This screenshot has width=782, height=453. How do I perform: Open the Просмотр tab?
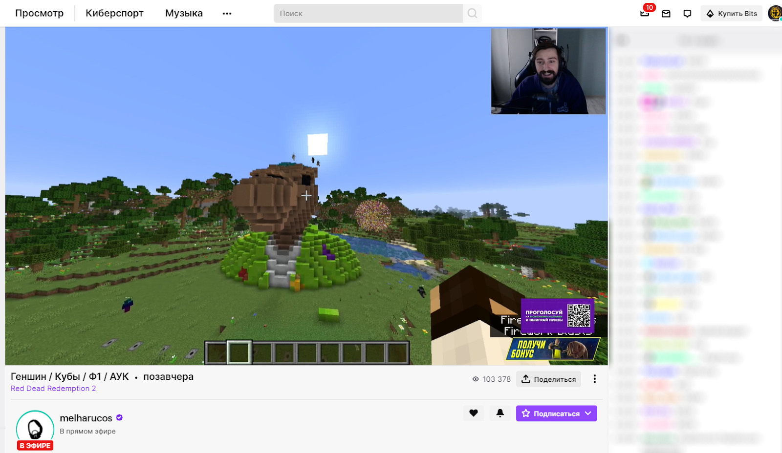pos(39,13)
